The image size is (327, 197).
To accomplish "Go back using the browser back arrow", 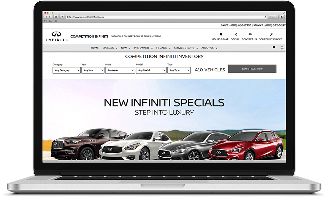I will coord(46,17).
